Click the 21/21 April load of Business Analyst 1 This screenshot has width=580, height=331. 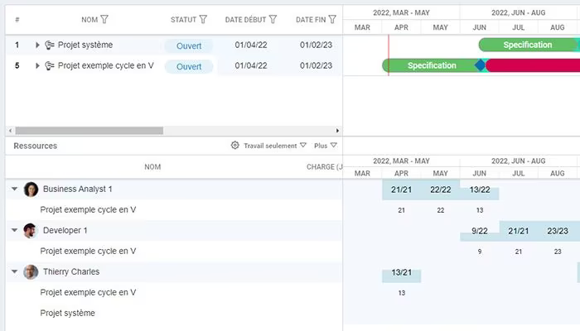401,189
